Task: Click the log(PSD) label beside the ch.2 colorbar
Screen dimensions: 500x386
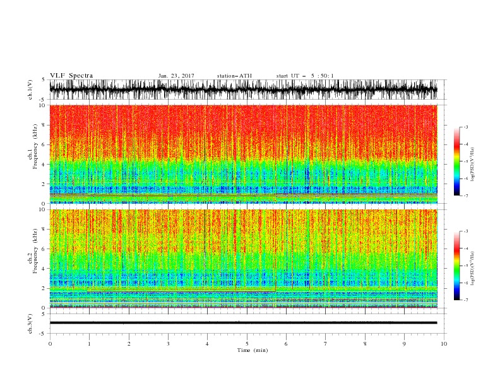Action: coord(473,269)
